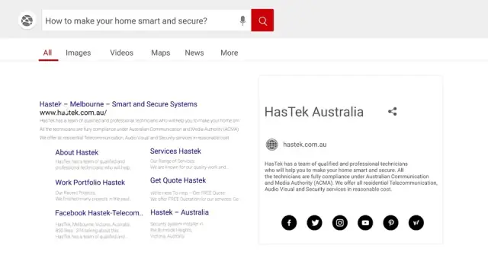This screenshot has width=488, height=274.
Task: Open Hastek – Melbourne – Smart and Secure Systems result
Action: pos(118,104)
